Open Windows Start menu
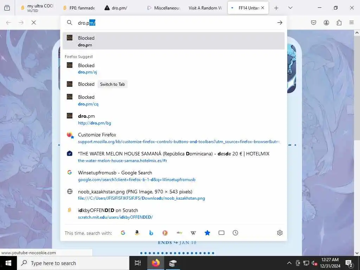 8,263
